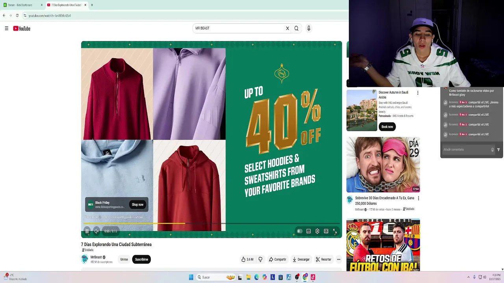The width and height of the screenshot is (504, 283).
Task: Share the video via Compartir
Action: point(278,259)
